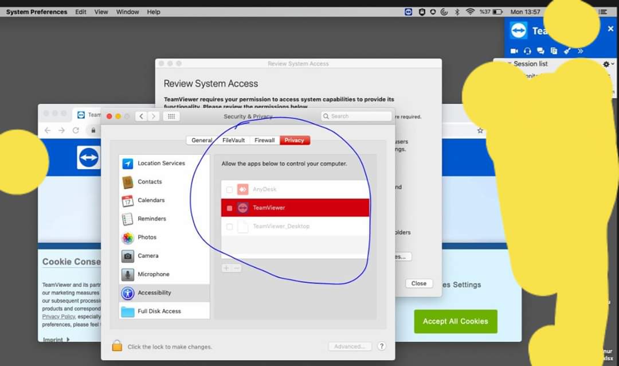Open the Help menu
Screen dimensions: 619x366
154,12
